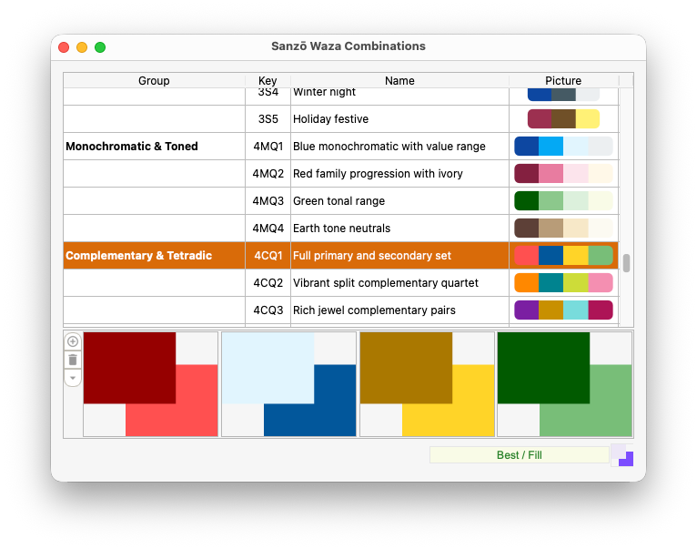Image resolution: width=697 pixels, height=549 pixels.
Task: Select the Vibrant split complementary quartet row
Action: pos(341,283)
